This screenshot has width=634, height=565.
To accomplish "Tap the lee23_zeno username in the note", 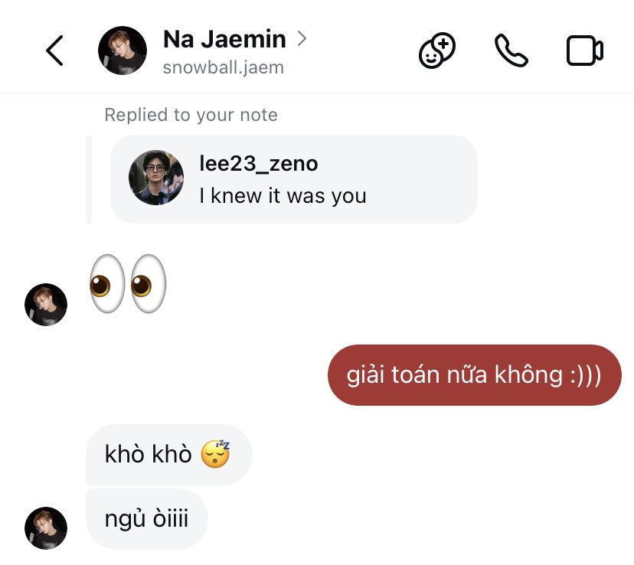I will (258, 163).
